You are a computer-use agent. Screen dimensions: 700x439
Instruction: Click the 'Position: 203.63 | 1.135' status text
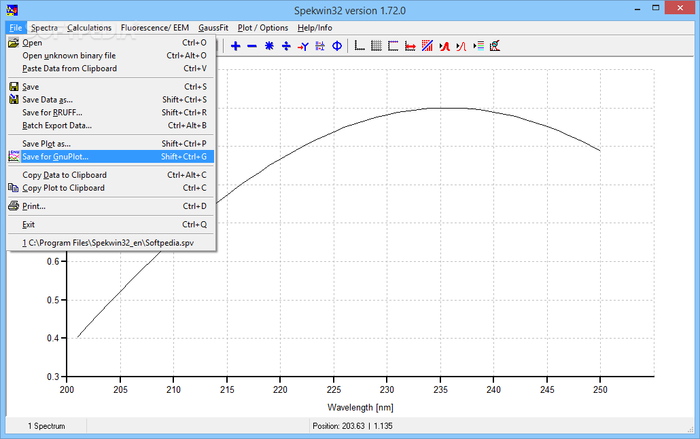pyautogui.click(x=353, y=426)
